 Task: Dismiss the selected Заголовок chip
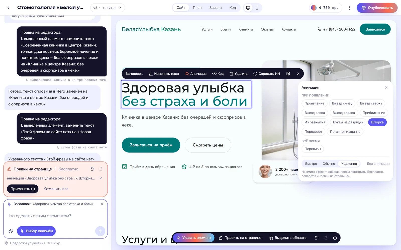coord(102,204)
